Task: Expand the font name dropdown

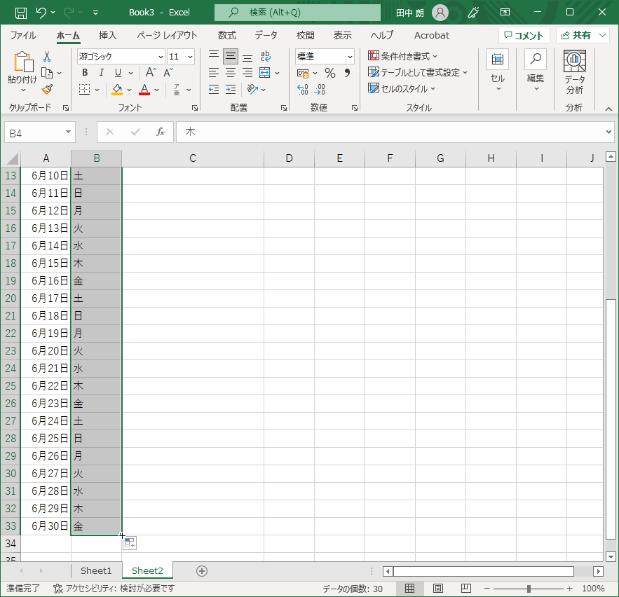Action: (x=161, y=57)
